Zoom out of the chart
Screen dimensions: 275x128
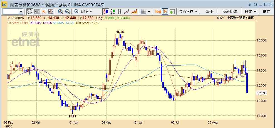68,12
